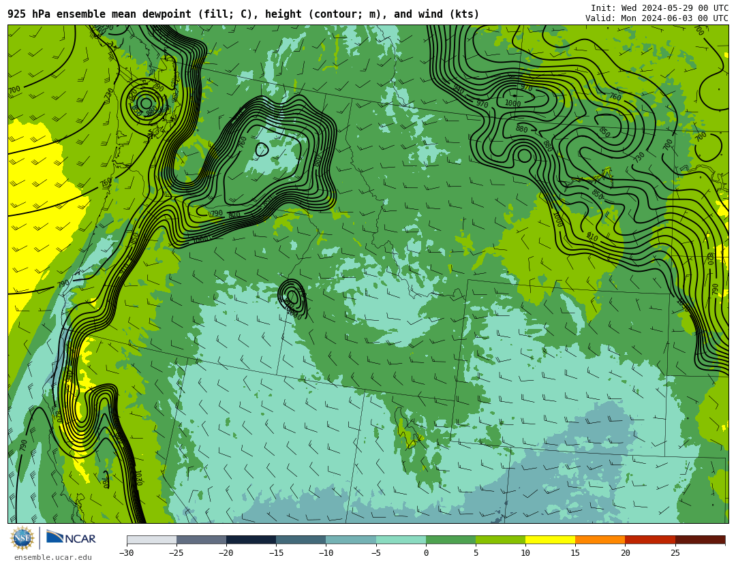Viewport: 736px width, 566px height.
Task: Click the -30 colorbar tick label
Action: (126, 553)
